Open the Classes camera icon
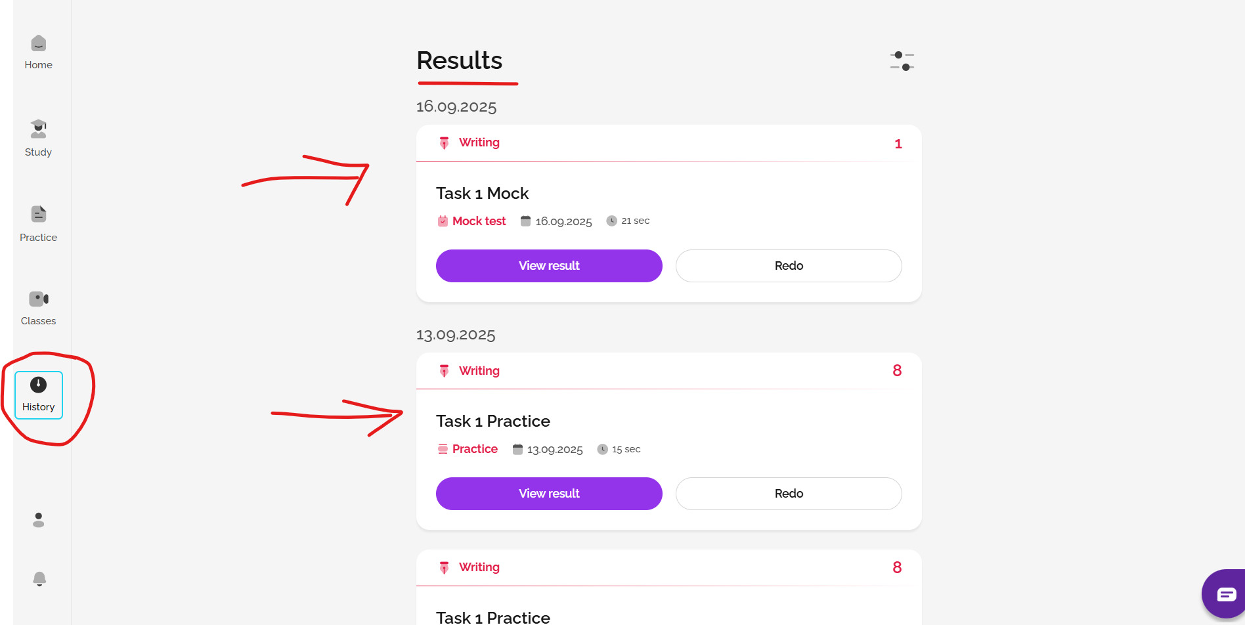This screenshot has height=625, width=1245. (x=38, y=299)
